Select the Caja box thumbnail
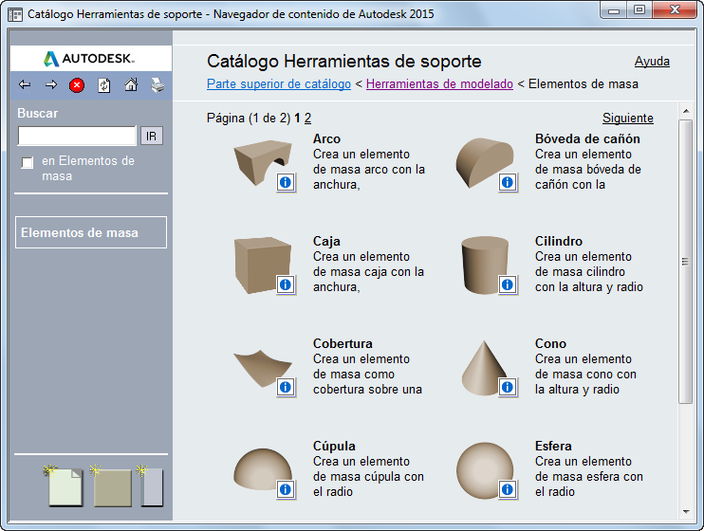 pyautogui.click(x=263, y=265)
